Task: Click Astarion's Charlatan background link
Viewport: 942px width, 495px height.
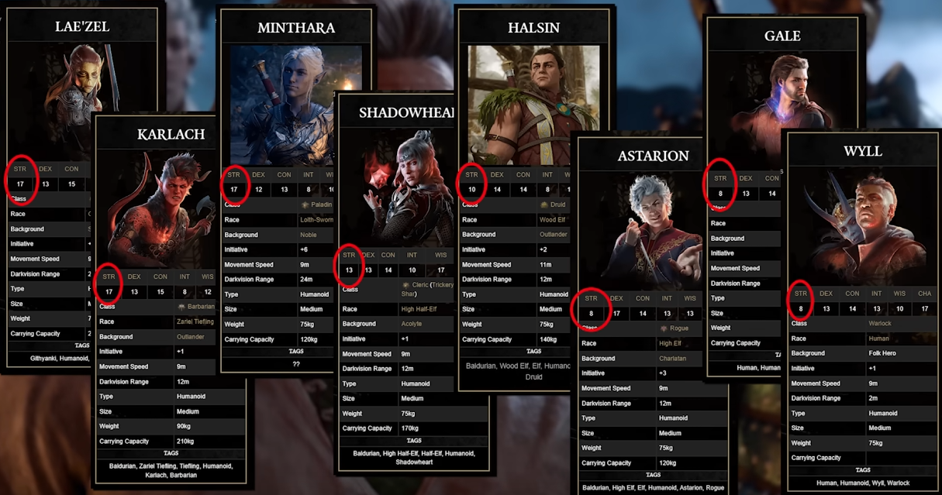Action: tap(673, 359)
